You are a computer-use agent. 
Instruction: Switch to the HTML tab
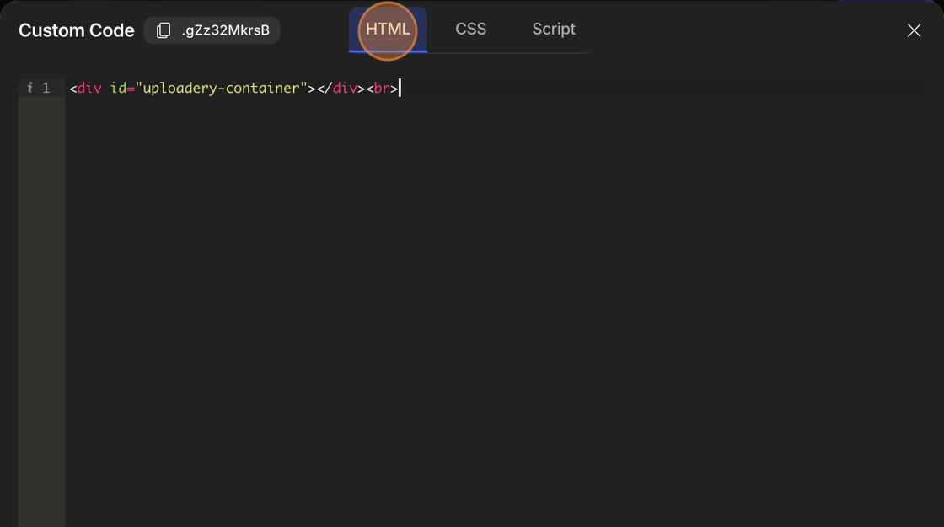388,30
